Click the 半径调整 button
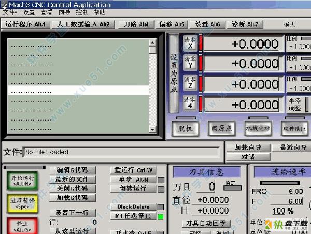311x234 pixels. point(295,105)
